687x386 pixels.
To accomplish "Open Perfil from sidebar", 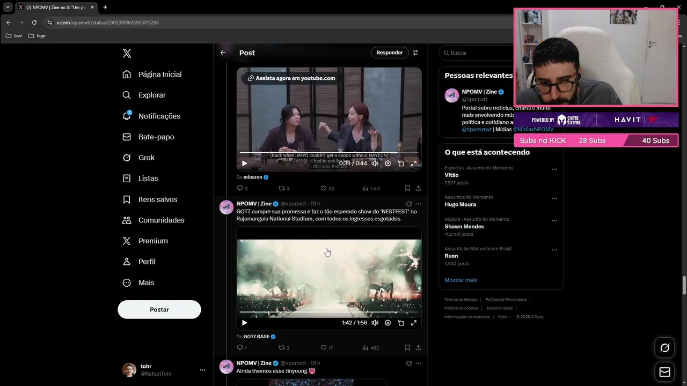I will pos(139,262).
